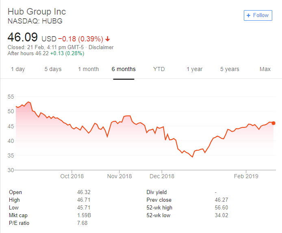Viewport: 282px width, 233px height.
Task: Click the Hub Group Inc title
Action: pos(37,11)
